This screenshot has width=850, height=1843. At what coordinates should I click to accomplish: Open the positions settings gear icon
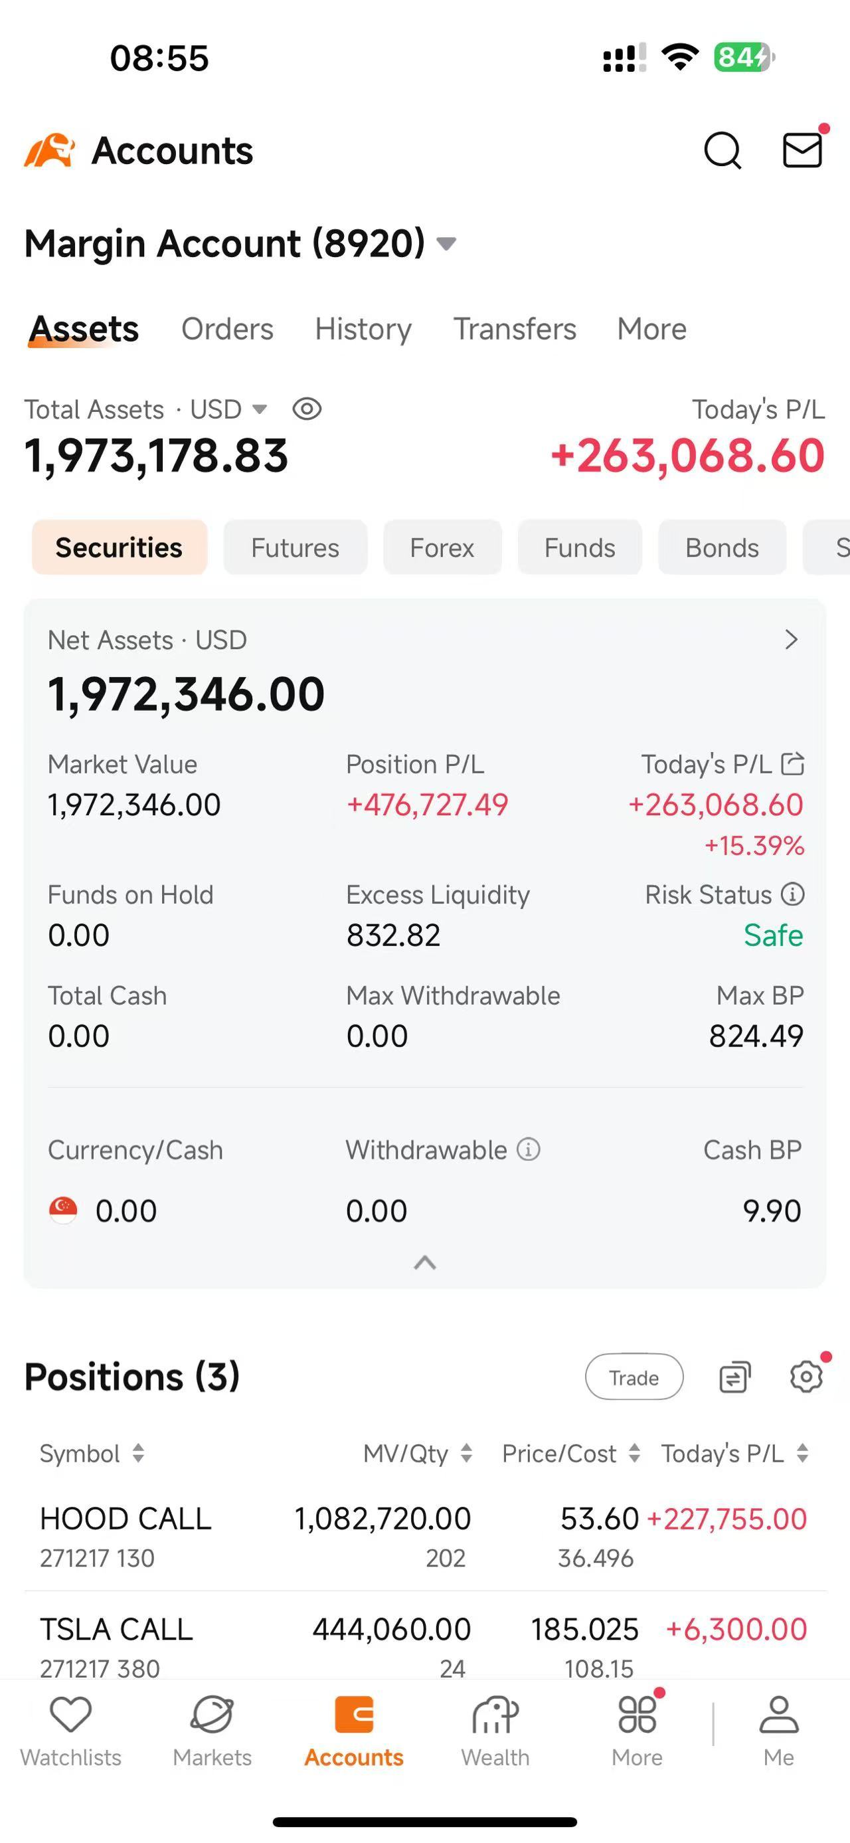point(806,1377)
